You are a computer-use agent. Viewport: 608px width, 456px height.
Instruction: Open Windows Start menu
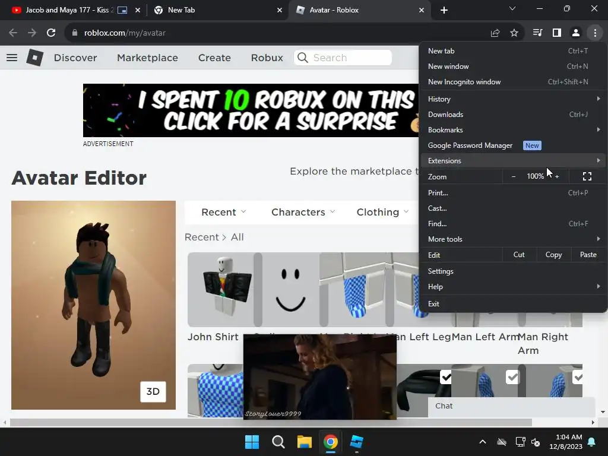pos(252,442)
